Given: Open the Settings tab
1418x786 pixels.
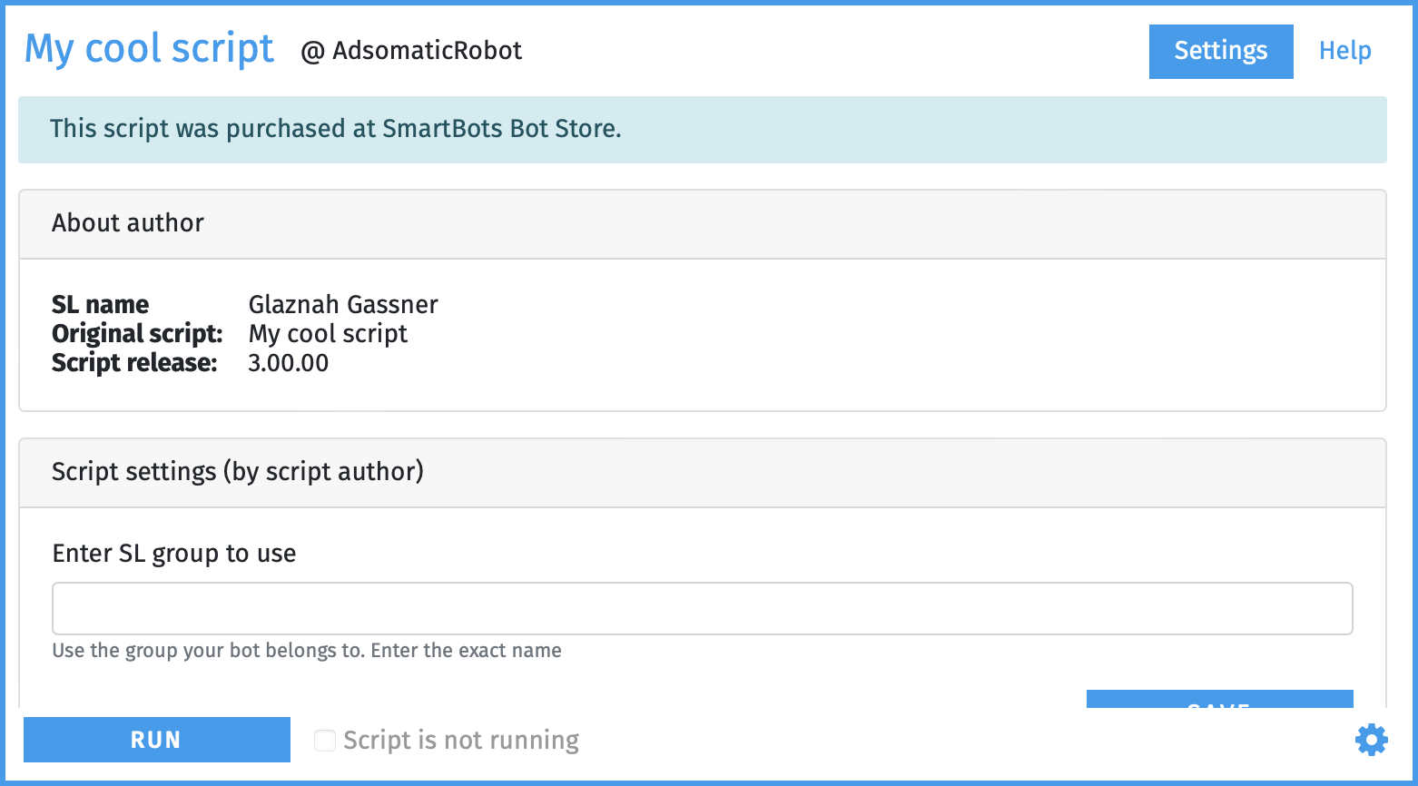Looking at the screenshot, I should (x=1221, y=51).
